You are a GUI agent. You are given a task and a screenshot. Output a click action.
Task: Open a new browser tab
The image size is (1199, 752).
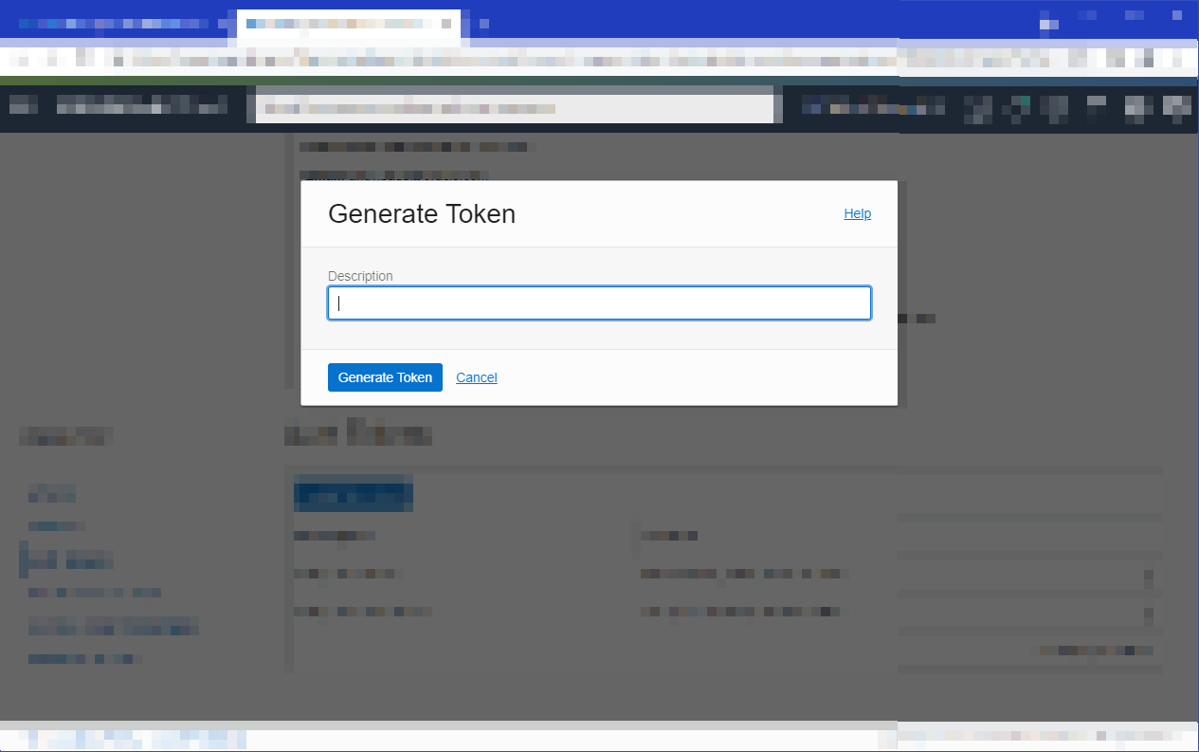click(483, 26)
